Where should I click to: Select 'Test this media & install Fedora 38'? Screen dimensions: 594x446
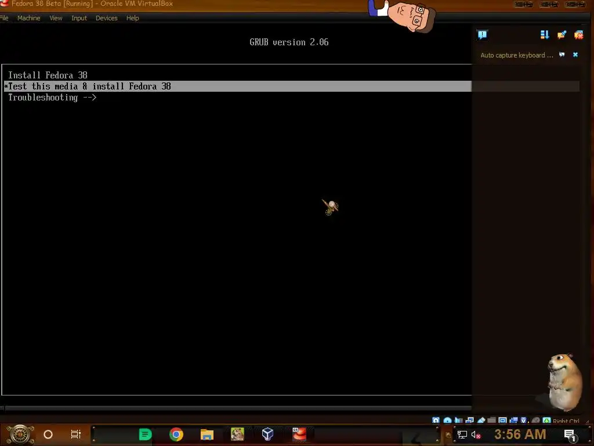(x=237, y=86)
